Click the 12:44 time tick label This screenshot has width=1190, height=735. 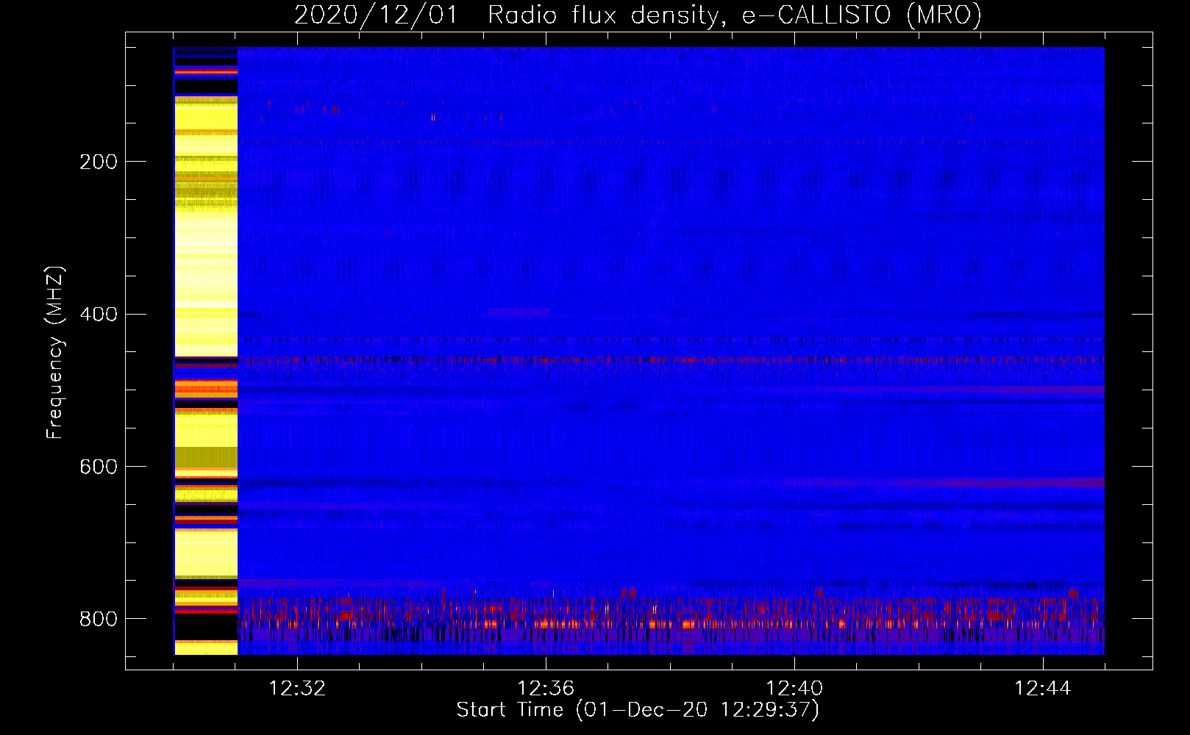click(1043, 689)
